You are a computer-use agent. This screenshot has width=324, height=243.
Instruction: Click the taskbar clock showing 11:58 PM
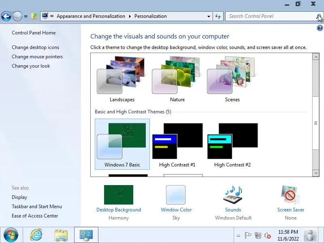(288, 235)
